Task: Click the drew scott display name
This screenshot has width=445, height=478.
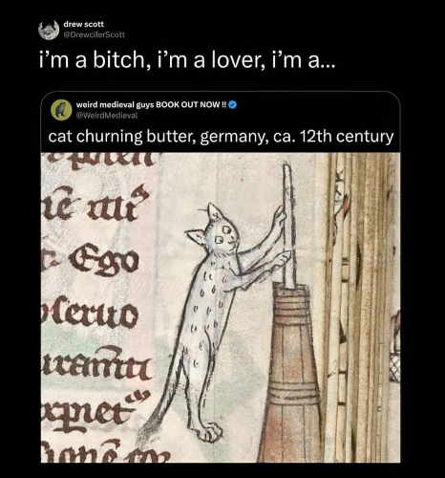Action: coord(84,24)
